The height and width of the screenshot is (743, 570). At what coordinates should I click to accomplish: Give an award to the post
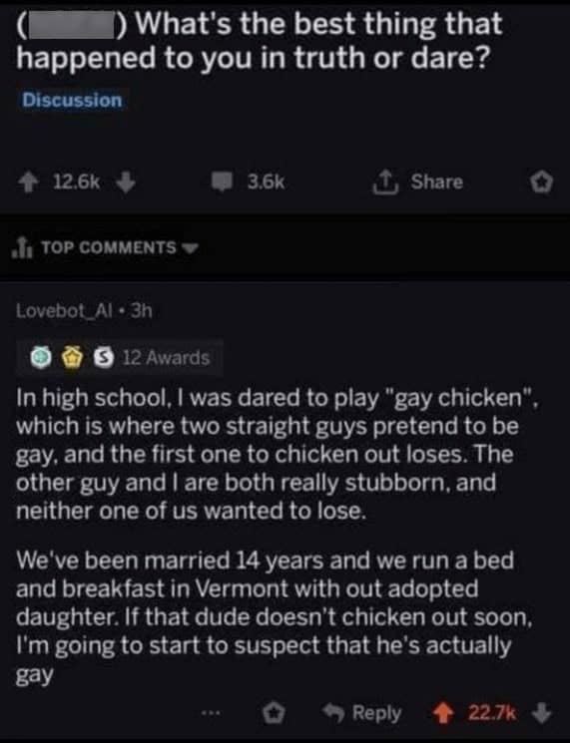click(x=541, y=183)
